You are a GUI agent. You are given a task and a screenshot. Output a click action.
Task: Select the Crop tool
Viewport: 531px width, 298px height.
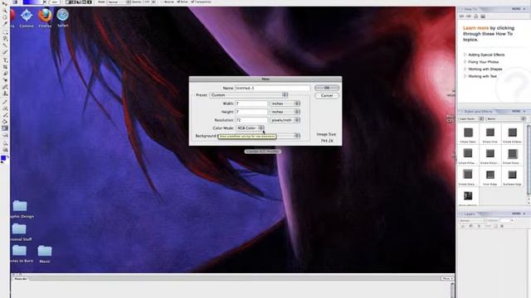5,67
